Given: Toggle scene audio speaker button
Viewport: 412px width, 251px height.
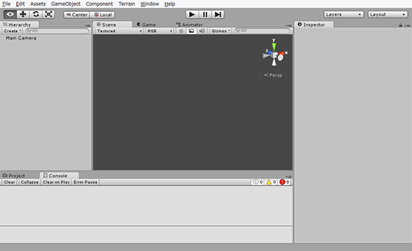Looking at the screenshot, I should tap(202, 31).
